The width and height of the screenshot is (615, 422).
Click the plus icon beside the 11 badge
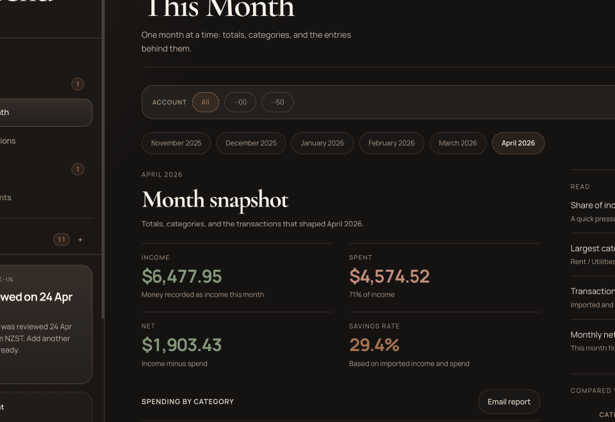pos(80,240)
